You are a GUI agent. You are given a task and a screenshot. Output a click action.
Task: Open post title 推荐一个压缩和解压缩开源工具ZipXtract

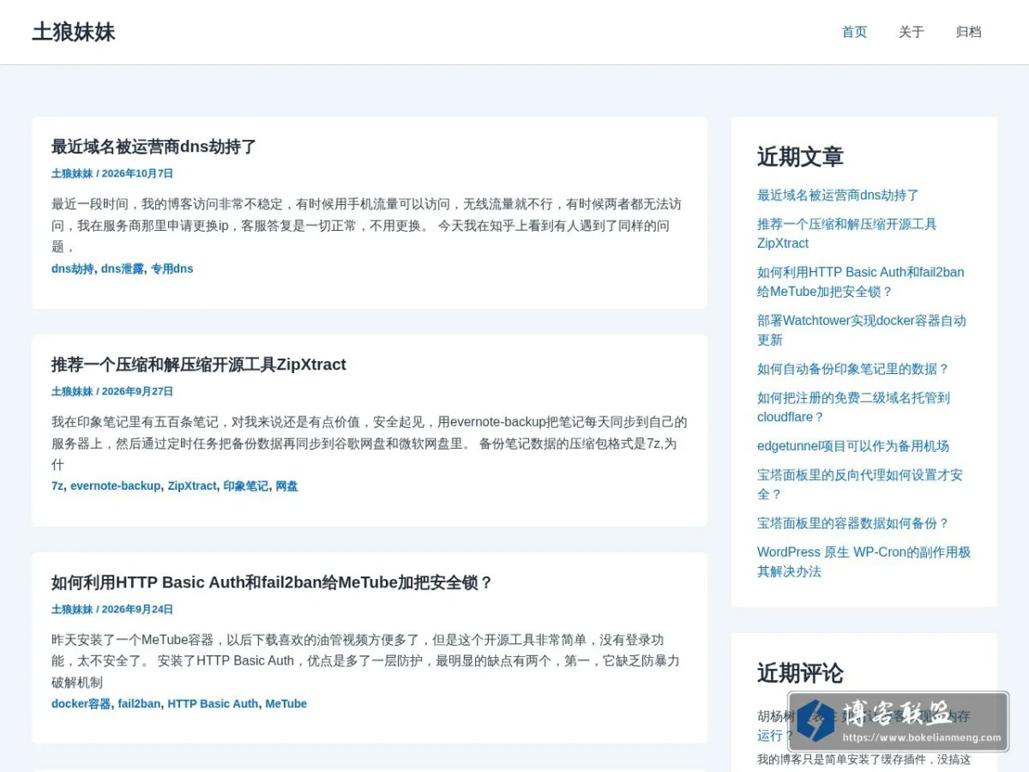199,365
